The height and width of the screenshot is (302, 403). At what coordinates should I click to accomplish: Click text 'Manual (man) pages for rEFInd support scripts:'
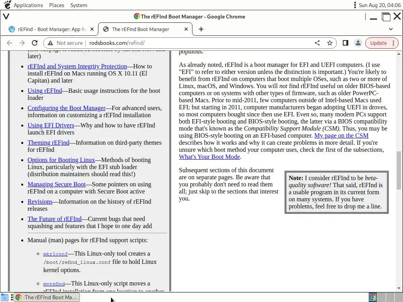[88, 240]
